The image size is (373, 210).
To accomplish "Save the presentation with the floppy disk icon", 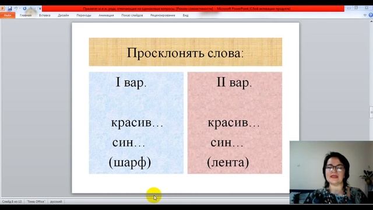I will coord(9,9).
